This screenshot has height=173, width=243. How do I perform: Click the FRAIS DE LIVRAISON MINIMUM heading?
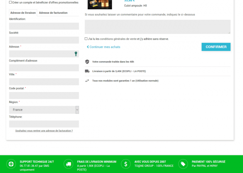[x=97, y=162]
